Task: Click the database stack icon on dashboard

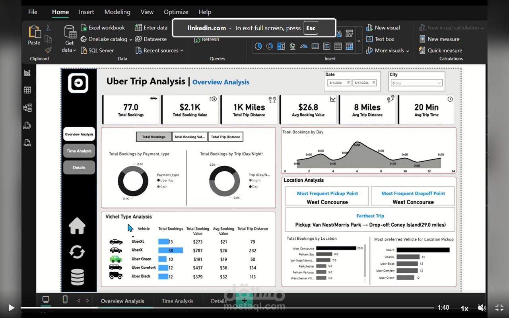Action: click(77, 277)
